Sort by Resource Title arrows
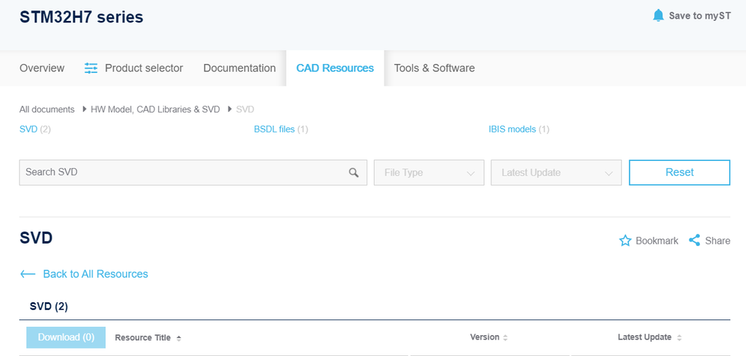The width and height of the screenshot is (746, 356). click(x=179, y=338)
